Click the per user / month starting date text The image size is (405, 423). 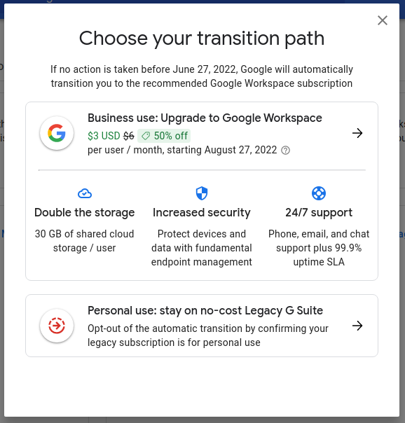[x=182, y=150]
